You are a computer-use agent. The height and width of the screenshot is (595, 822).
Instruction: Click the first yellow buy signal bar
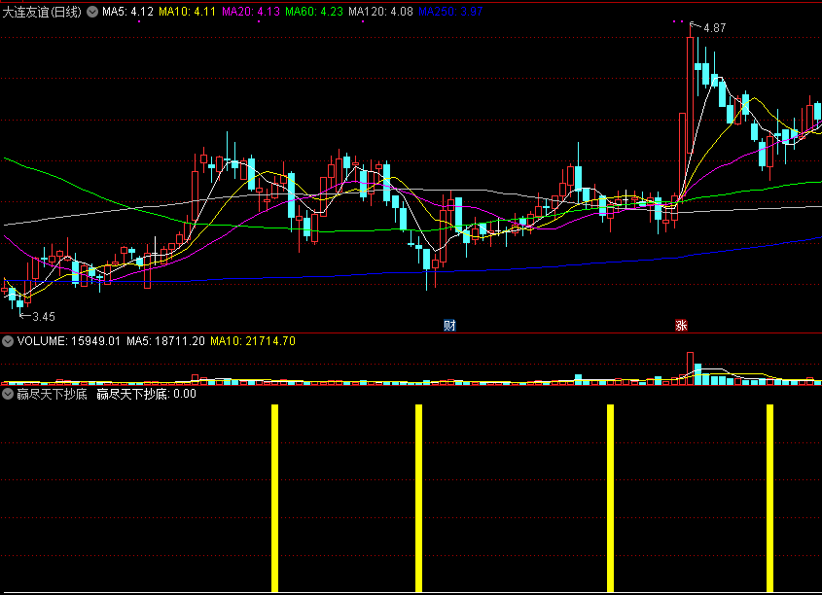click(x=274, y=498)
